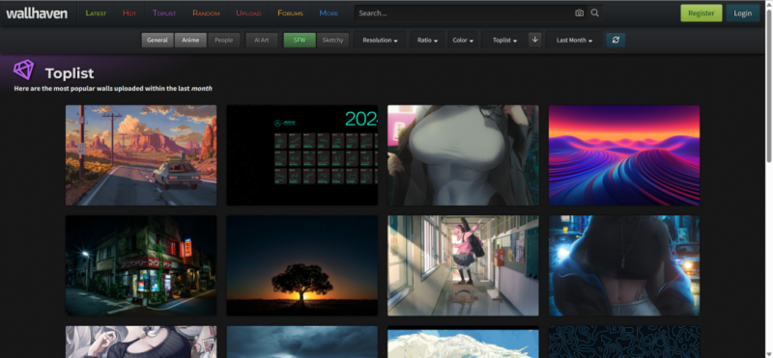Viewport: 773px width, 358px height.
Task: Open the Latest menu item
Action: point(96,14)
